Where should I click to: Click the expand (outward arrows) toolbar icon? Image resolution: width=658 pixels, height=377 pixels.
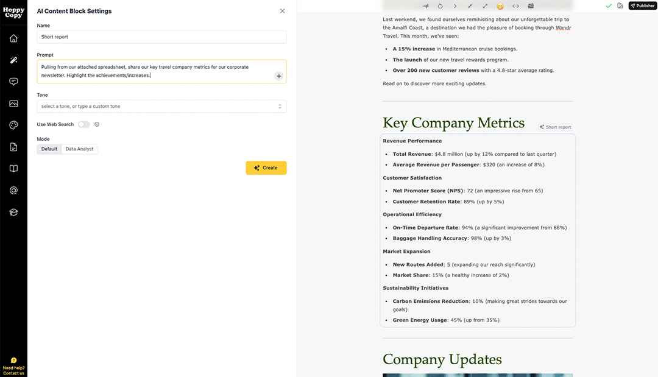485,6
